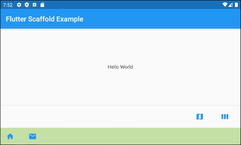Open the mail envelope icon
This screenshot has height=145, width=241.
[x=33, y=136]
